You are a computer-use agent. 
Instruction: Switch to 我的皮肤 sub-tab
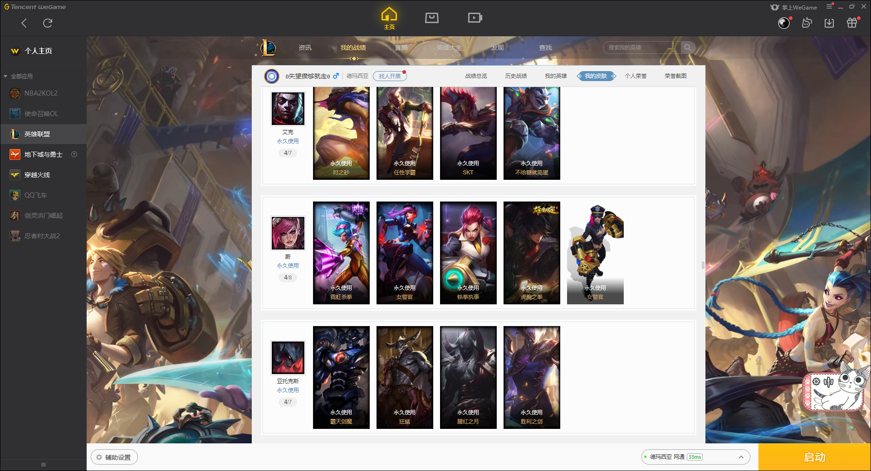pyautogui.click(x=596, y=76)
